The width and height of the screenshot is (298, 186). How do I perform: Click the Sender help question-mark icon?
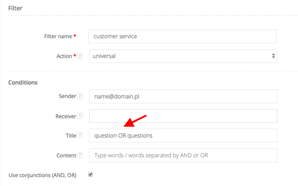[x=80, y=96]
